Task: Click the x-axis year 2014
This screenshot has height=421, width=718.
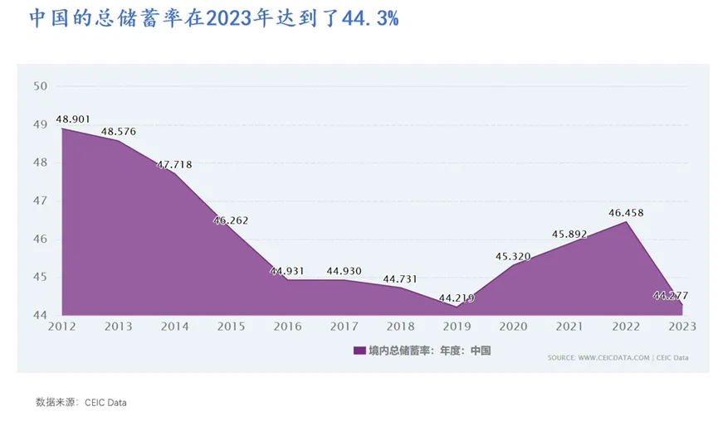Action: click(x=174, y=327)
